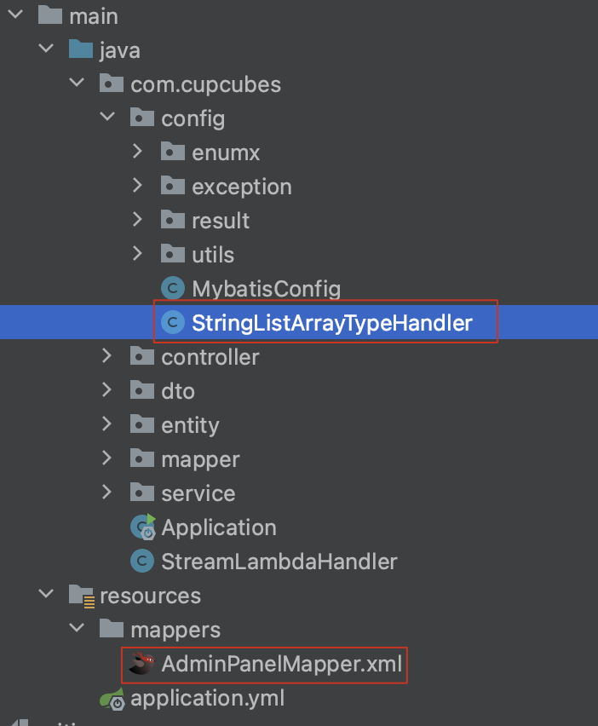The width and height of the screenshot is (598, 726).
Task: Collapse the main folder
Action: [14, 14]
